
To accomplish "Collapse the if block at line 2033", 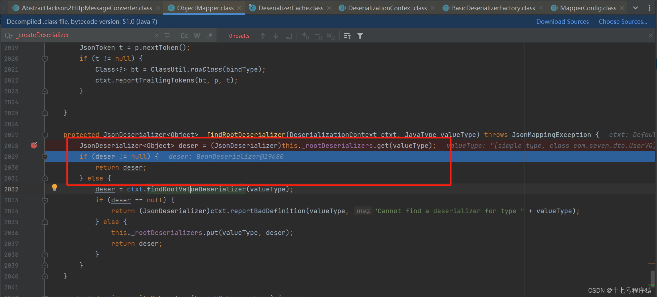I will point(45,200).
